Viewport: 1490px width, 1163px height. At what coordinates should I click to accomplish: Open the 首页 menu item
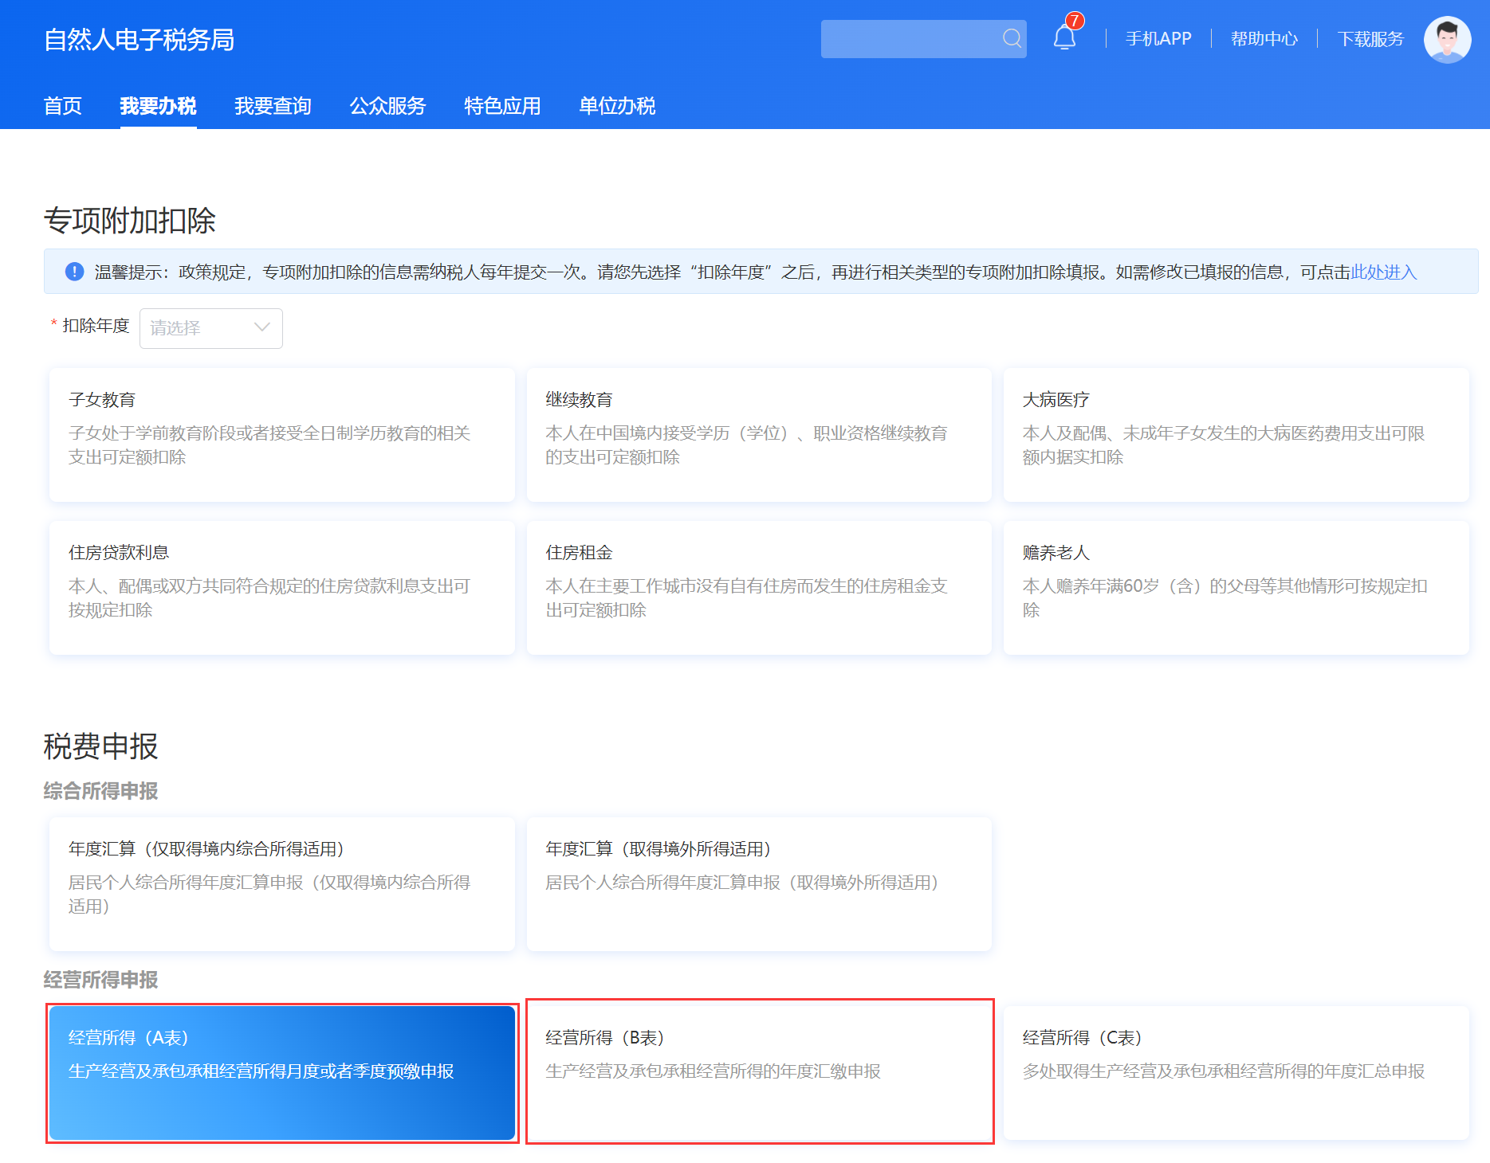pyautogui.click(x=62, y=106)
